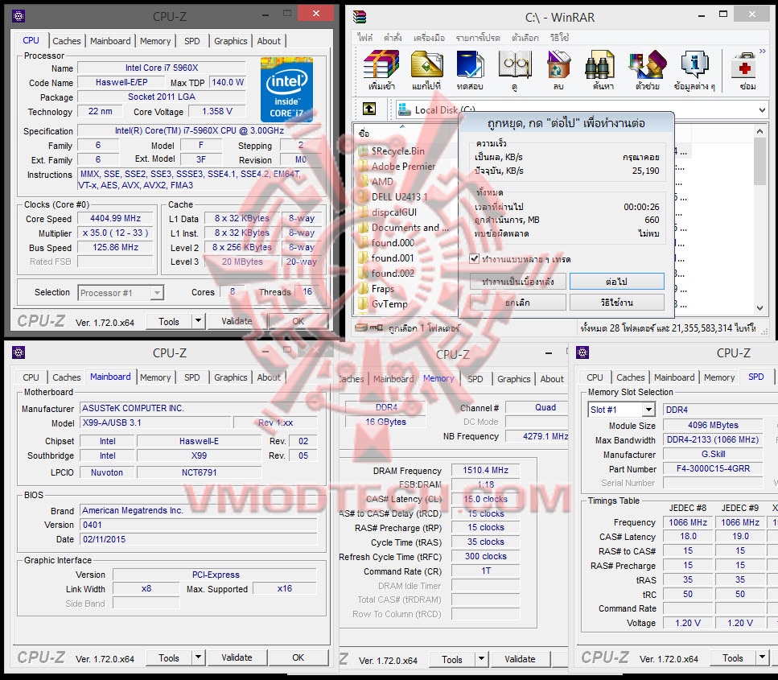778x680 pixels.
Task: Click ยกเลิก (Cancel) button in WinRAR dialog
Action: [x=517, y=303]
